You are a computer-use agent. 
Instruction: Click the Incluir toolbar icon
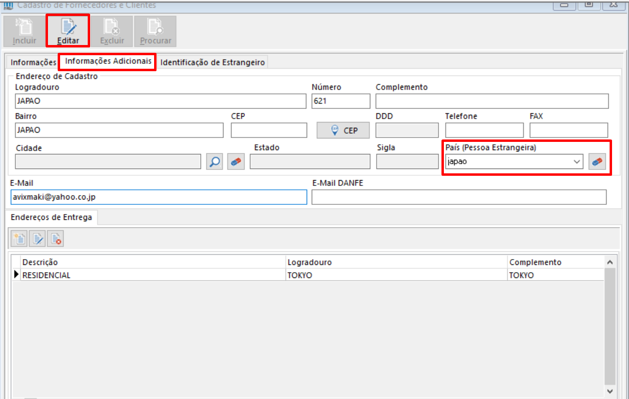pos(24,31)
